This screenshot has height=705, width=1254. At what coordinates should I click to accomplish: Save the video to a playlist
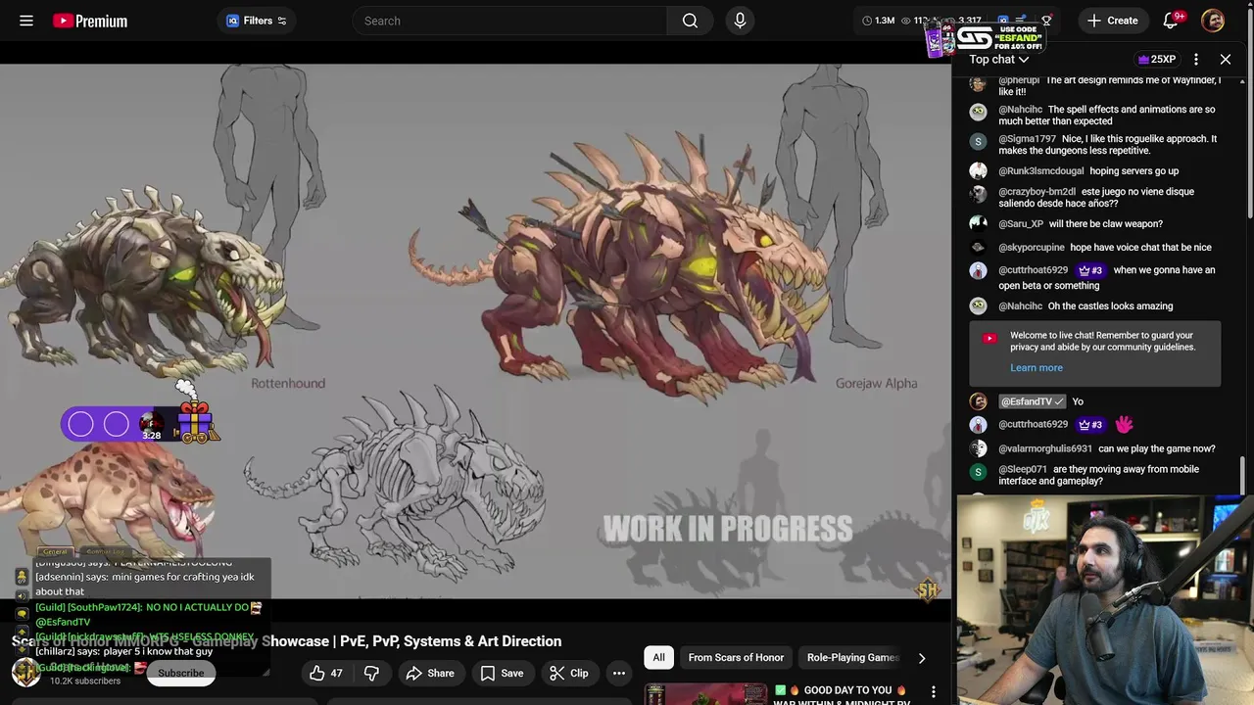(502, 674)
